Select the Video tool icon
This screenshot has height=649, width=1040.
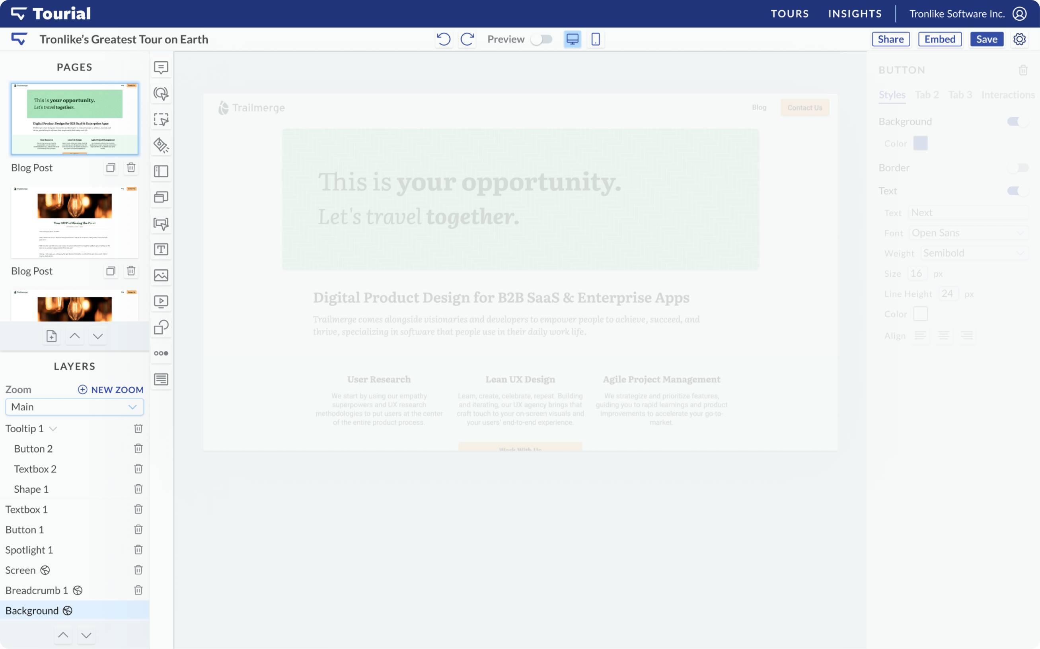161,301
